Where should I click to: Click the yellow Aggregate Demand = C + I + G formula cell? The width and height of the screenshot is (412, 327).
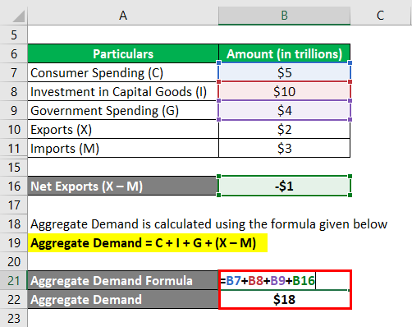pyautogui.click(x=148, y=242)
